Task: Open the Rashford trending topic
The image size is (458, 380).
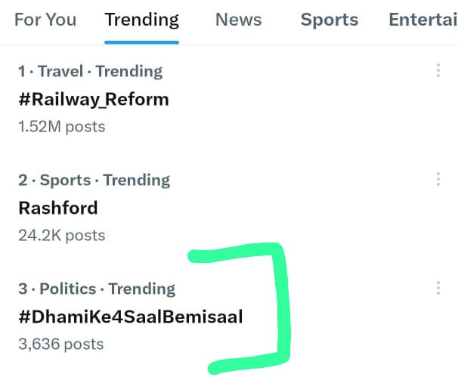Action: tap(58, 208)
